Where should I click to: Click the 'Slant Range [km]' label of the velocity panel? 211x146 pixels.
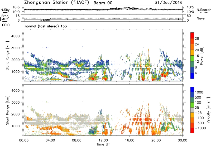(x=7, y=110)
